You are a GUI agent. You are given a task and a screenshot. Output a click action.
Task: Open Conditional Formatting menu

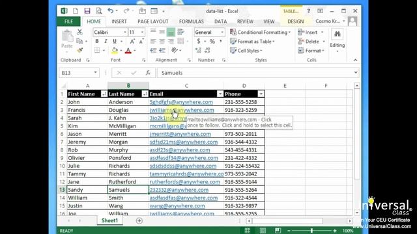pyautogui.click(x=261, y=32)
